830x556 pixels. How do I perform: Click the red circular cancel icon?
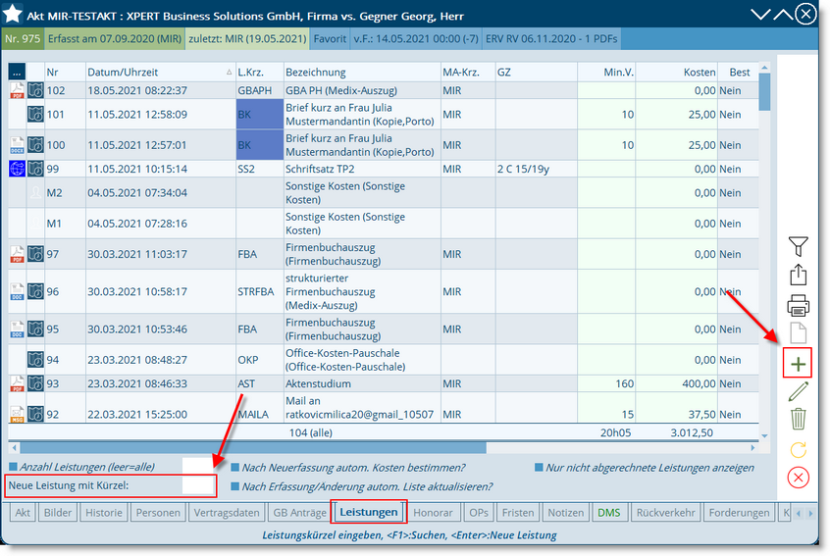pos(798,478)
